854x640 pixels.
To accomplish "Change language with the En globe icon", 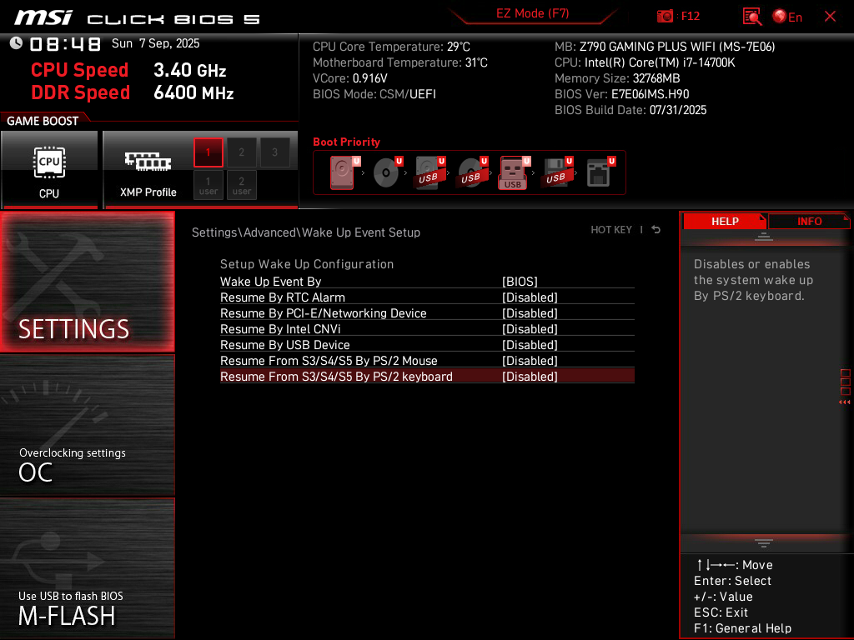I will coord(787,17).
